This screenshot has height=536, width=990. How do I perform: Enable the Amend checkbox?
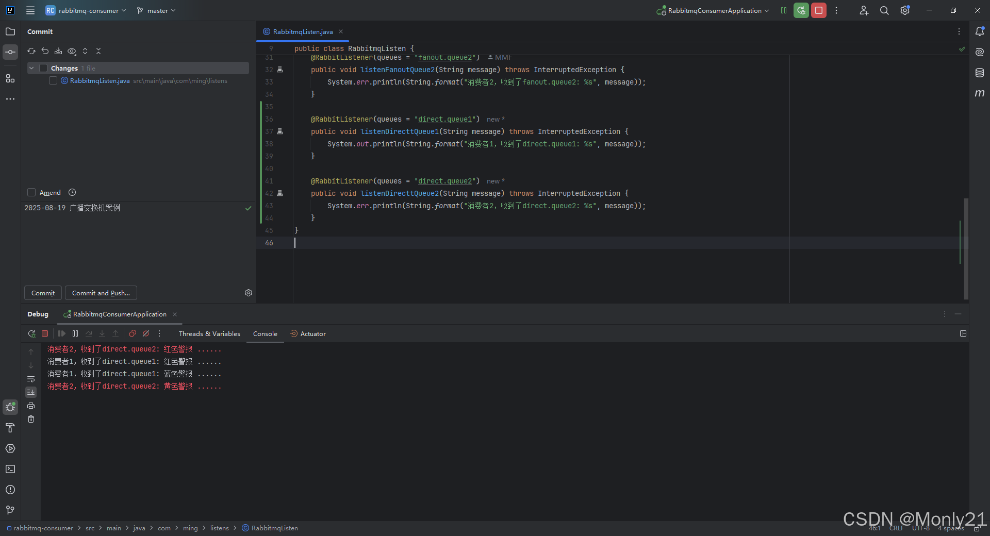(31, 192)
